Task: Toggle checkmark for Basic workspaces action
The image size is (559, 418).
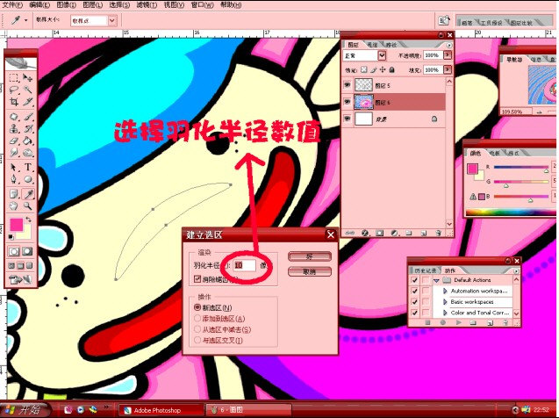Action: click(414, 302)
